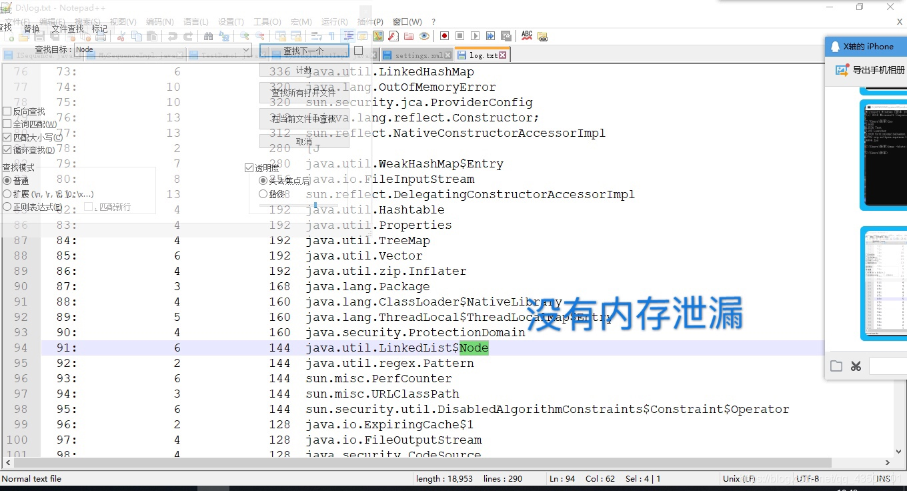Screen dimensions: 907x491
Task: Click the scissors icon in the iPhone panel
Action: coord(856,366)
